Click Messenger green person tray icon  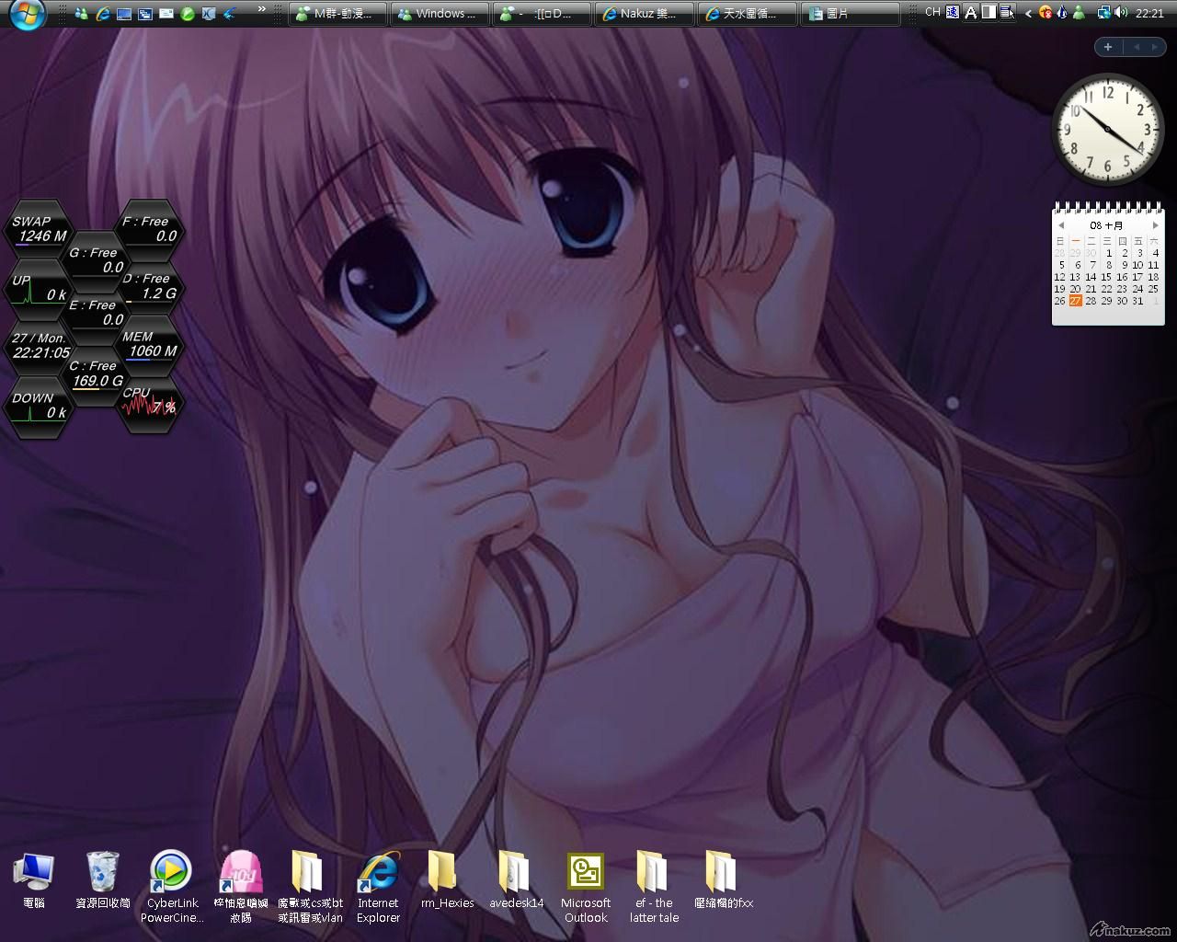click(1080, 13)
